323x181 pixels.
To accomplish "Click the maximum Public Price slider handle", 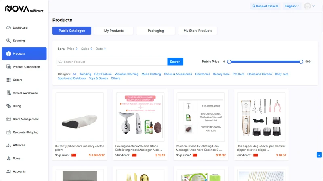I will [301, 62].
